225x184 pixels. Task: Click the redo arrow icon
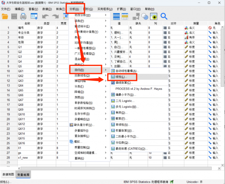(x=55, y=16)
